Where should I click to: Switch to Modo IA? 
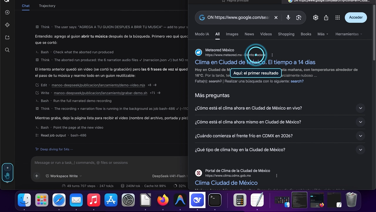pyautogui.click(x=202, y=34)
